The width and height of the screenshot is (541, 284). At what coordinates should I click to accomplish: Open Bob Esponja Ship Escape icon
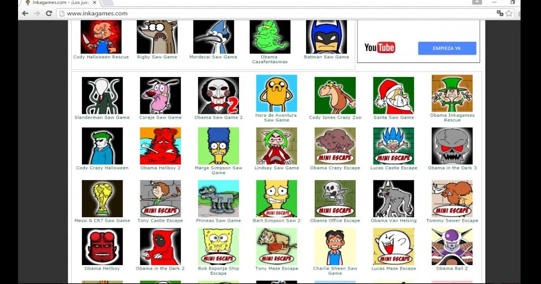218,246
